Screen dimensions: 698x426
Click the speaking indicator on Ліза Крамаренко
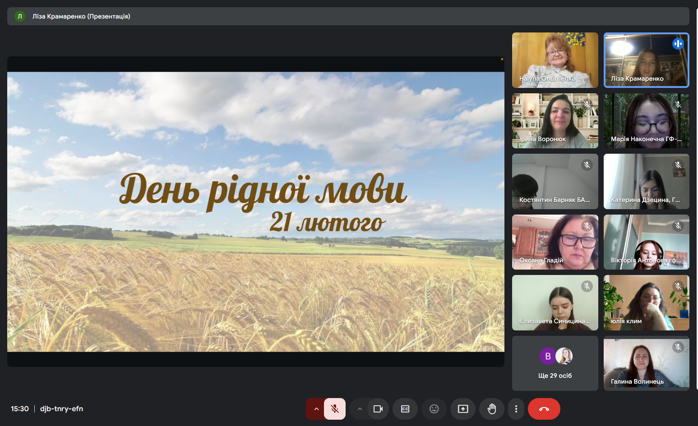pos(678,44)
